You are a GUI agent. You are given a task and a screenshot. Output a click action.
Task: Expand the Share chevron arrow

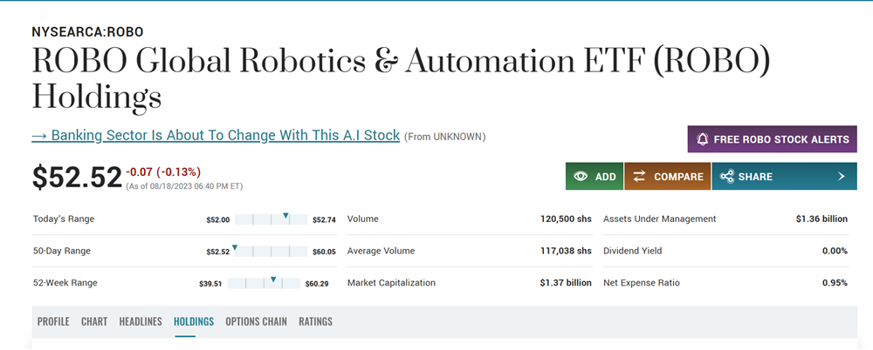(841, 177)
